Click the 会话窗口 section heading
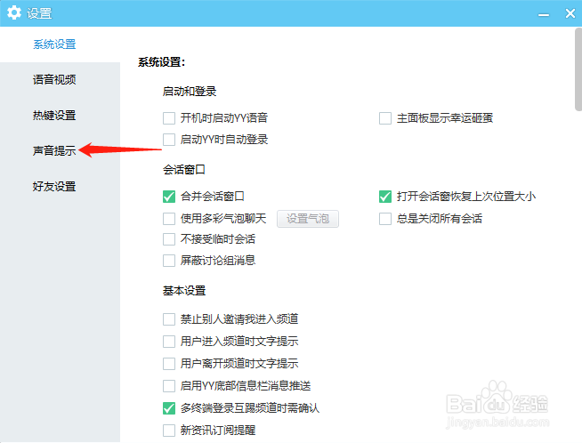This screenshot has height=443, width=582. pyautogui.click(x=184, y=170)
